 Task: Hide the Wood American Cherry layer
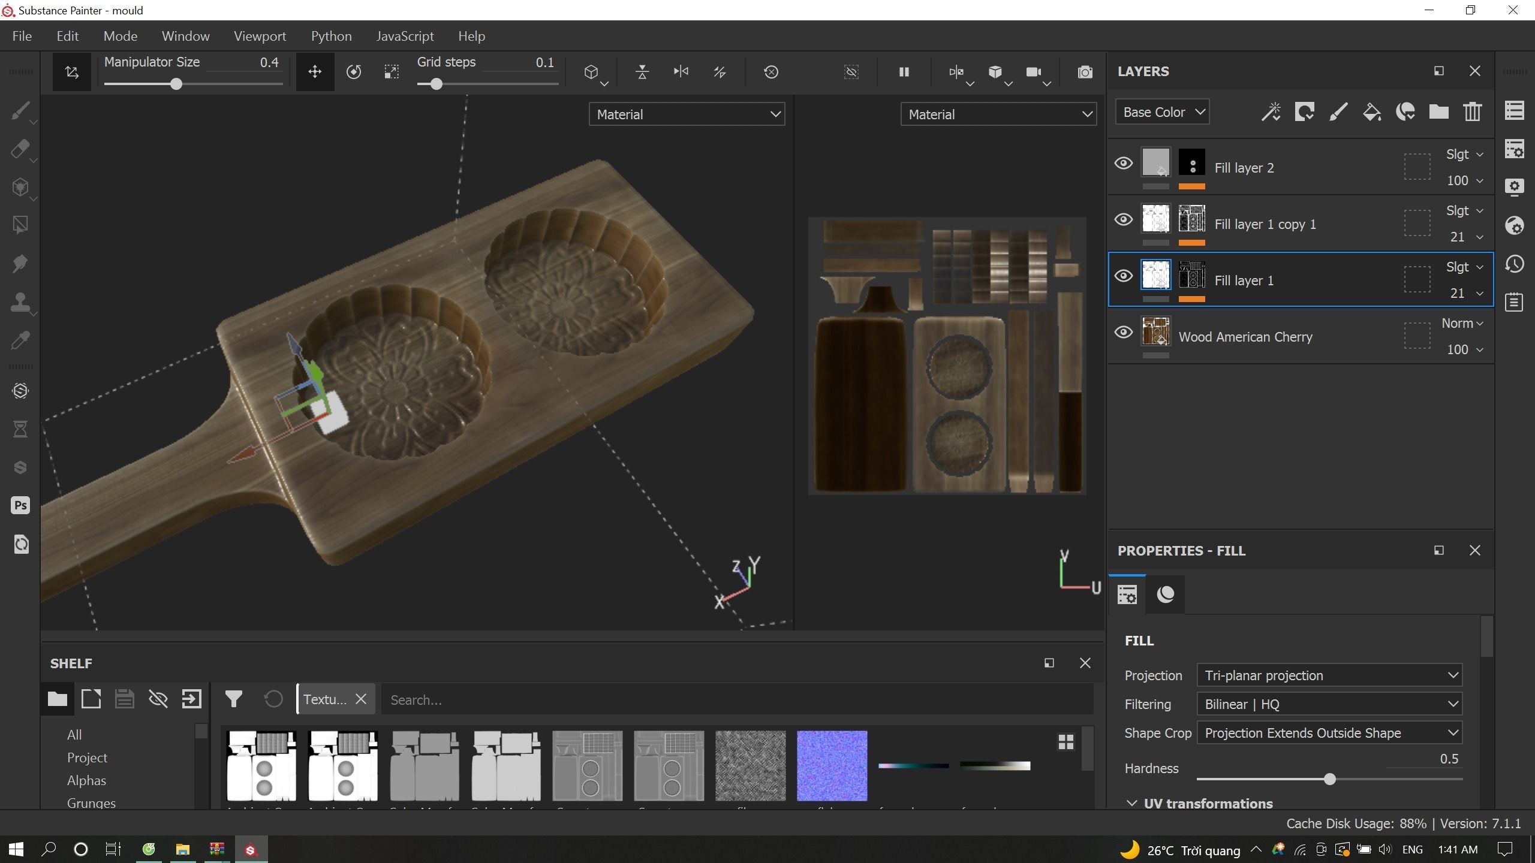pyautogui.click(x=1123, y=333)
